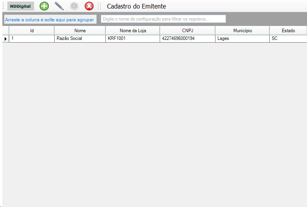Image resolution: width=307 pixels, height=207 pixels.
Task: Delete the record with red X icon
Action: coord(89,6)
